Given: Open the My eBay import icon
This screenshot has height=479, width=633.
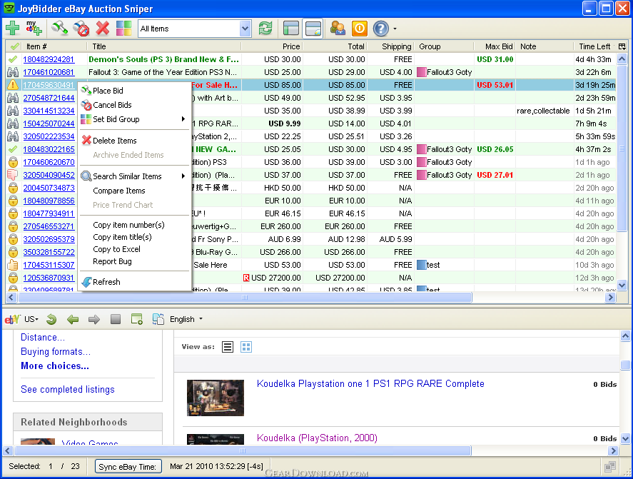Looking at the screenshot, I should [34, 29].
